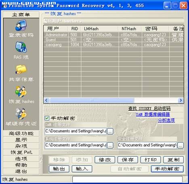Expand the 杂项 menu section
The height and width of the screenshot is (184, 189).
21,146
